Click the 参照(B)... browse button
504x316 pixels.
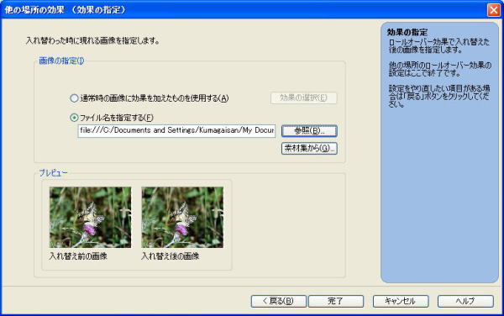309,131
